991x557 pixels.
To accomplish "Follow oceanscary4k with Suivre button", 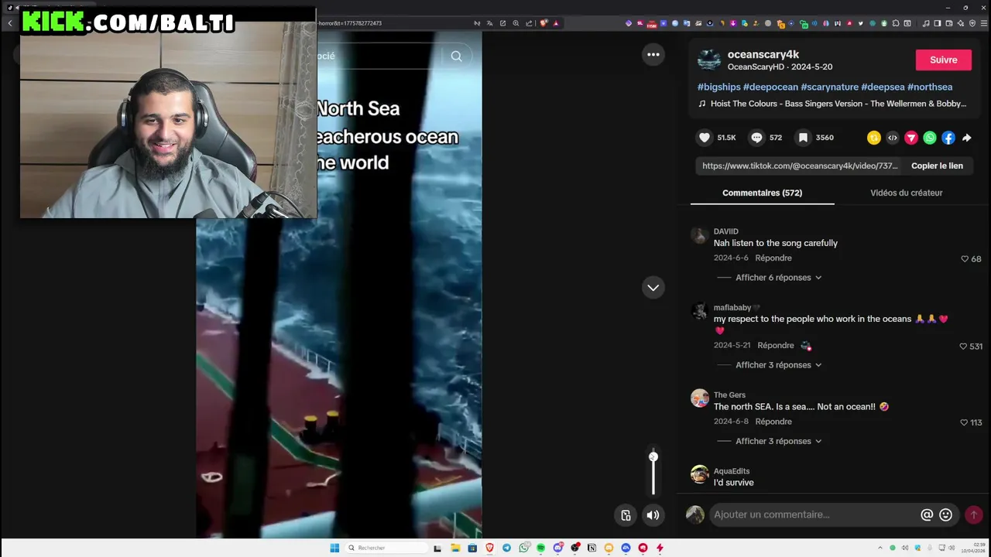I will pos(943,60).
